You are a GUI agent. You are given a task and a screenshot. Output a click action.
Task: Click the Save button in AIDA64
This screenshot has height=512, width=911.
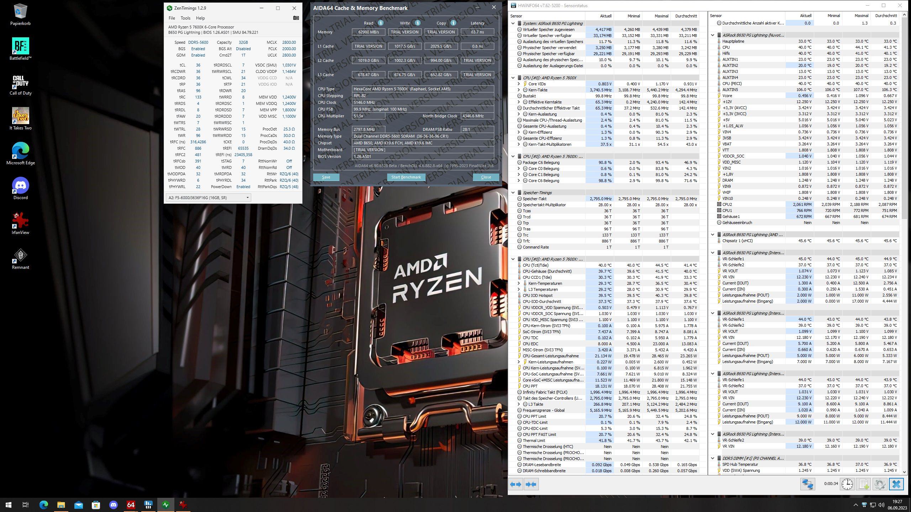pyautogui.click(x=326, y=177)
